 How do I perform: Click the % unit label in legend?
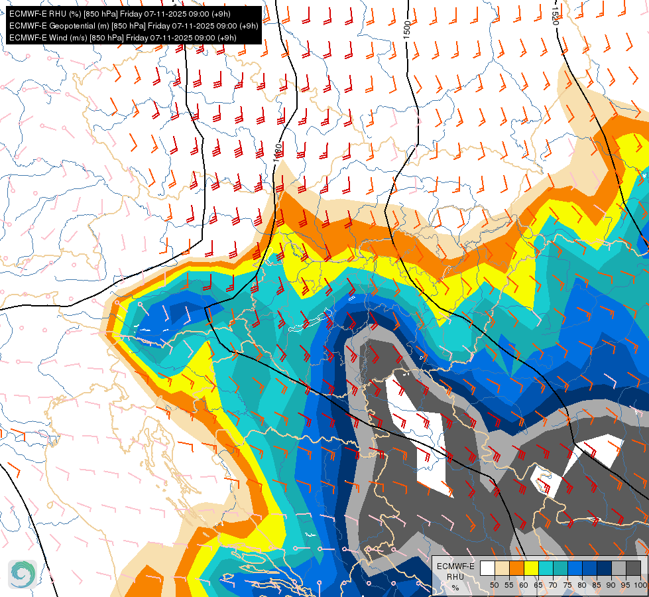tap(455, 588)
